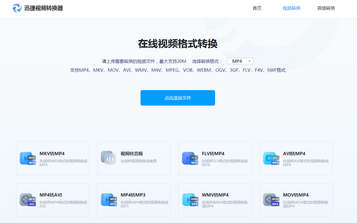The image size is (357, 223).
Task: Click the MKV转MP4 card icon
Action: 28,158
